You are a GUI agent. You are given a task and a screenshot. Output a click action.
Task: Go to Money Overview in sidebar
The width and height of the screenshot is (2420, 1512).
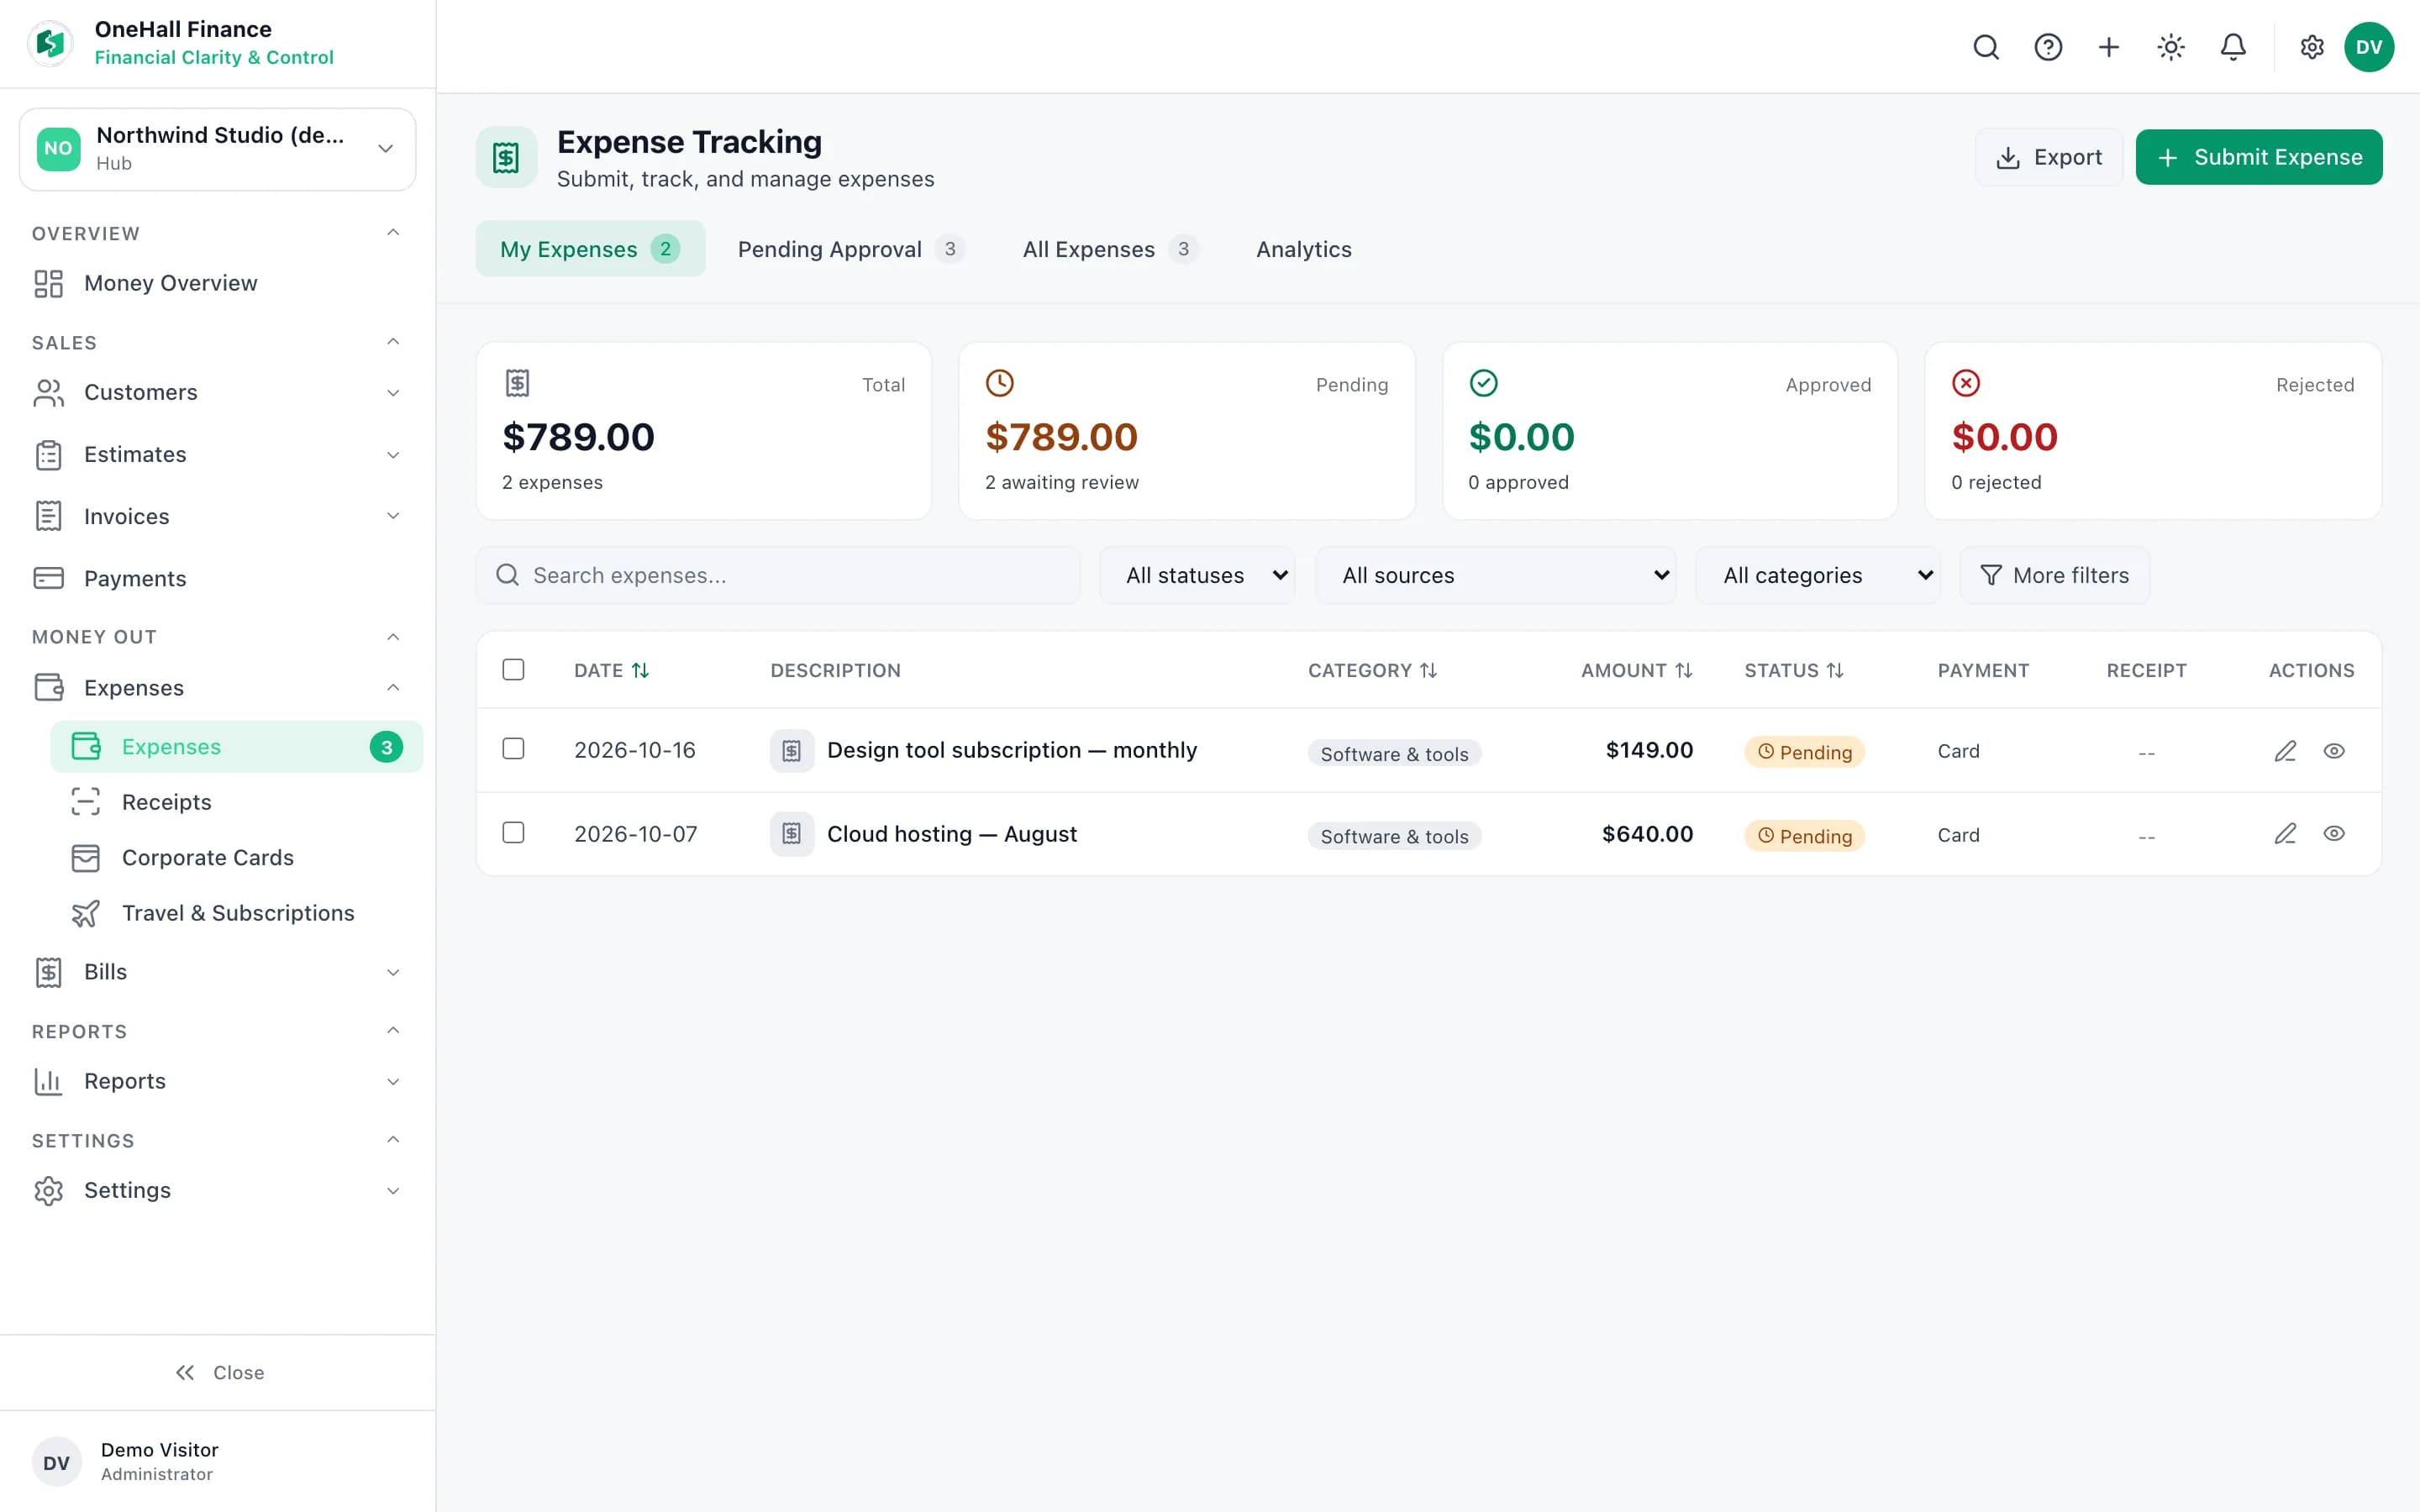pos(218,283)
